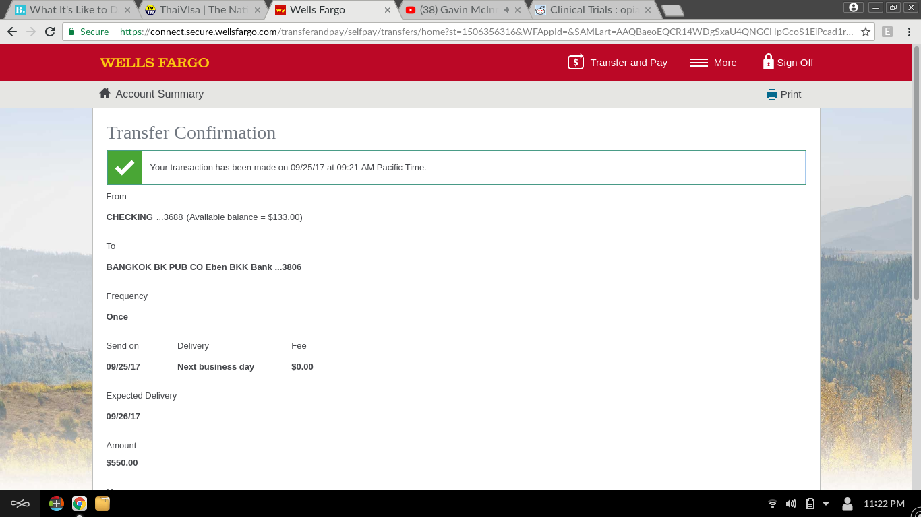This screenshot has height=517, width=921.
Task: Click the E extension icon
Action: (x=887, y=32)
